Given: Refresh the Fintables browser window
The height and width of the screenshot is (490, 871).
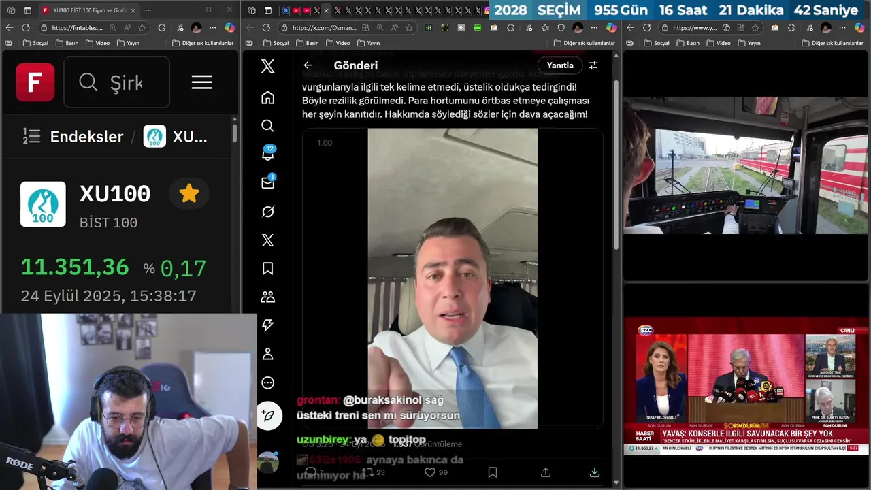Looking at the screenshot, I should (x=26, y=27).
